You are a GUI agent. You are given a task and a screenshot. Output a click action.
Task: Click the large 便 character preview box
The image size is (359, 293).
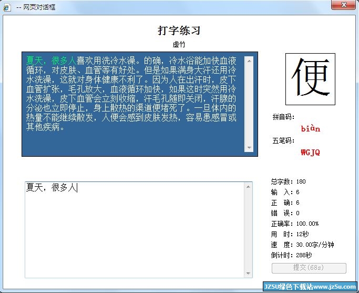click(310, 79)
